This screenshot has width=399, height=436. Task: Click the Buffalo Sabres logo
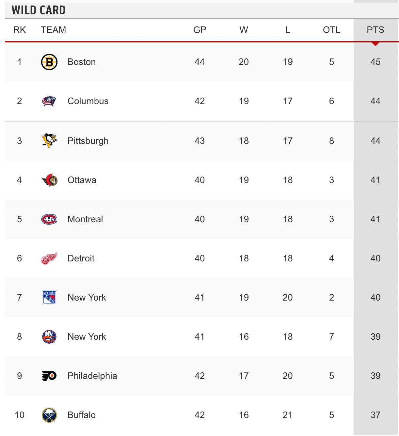click(x=49, y=415)
